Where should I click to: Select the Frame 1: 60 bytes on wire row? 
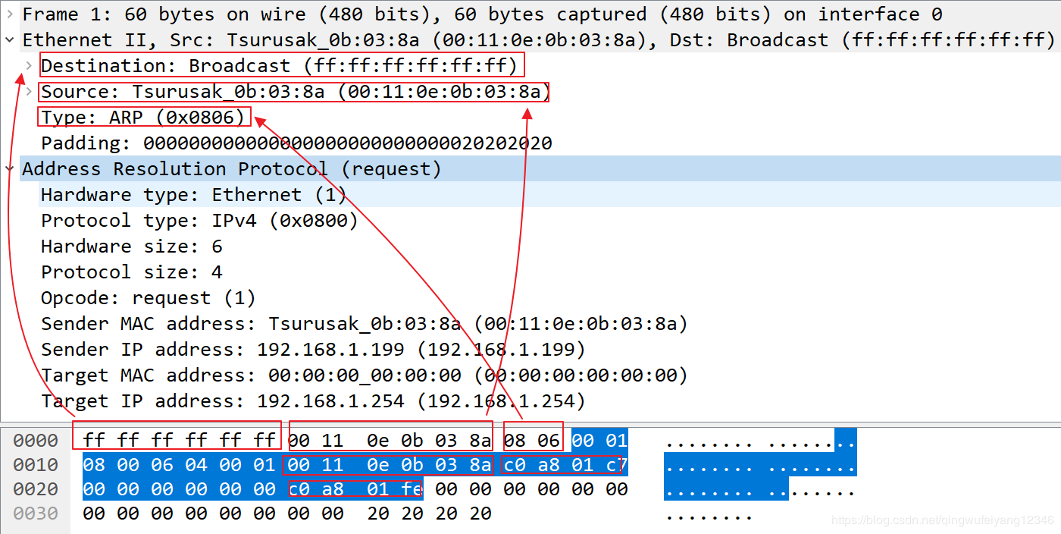(x=530, y=14)
